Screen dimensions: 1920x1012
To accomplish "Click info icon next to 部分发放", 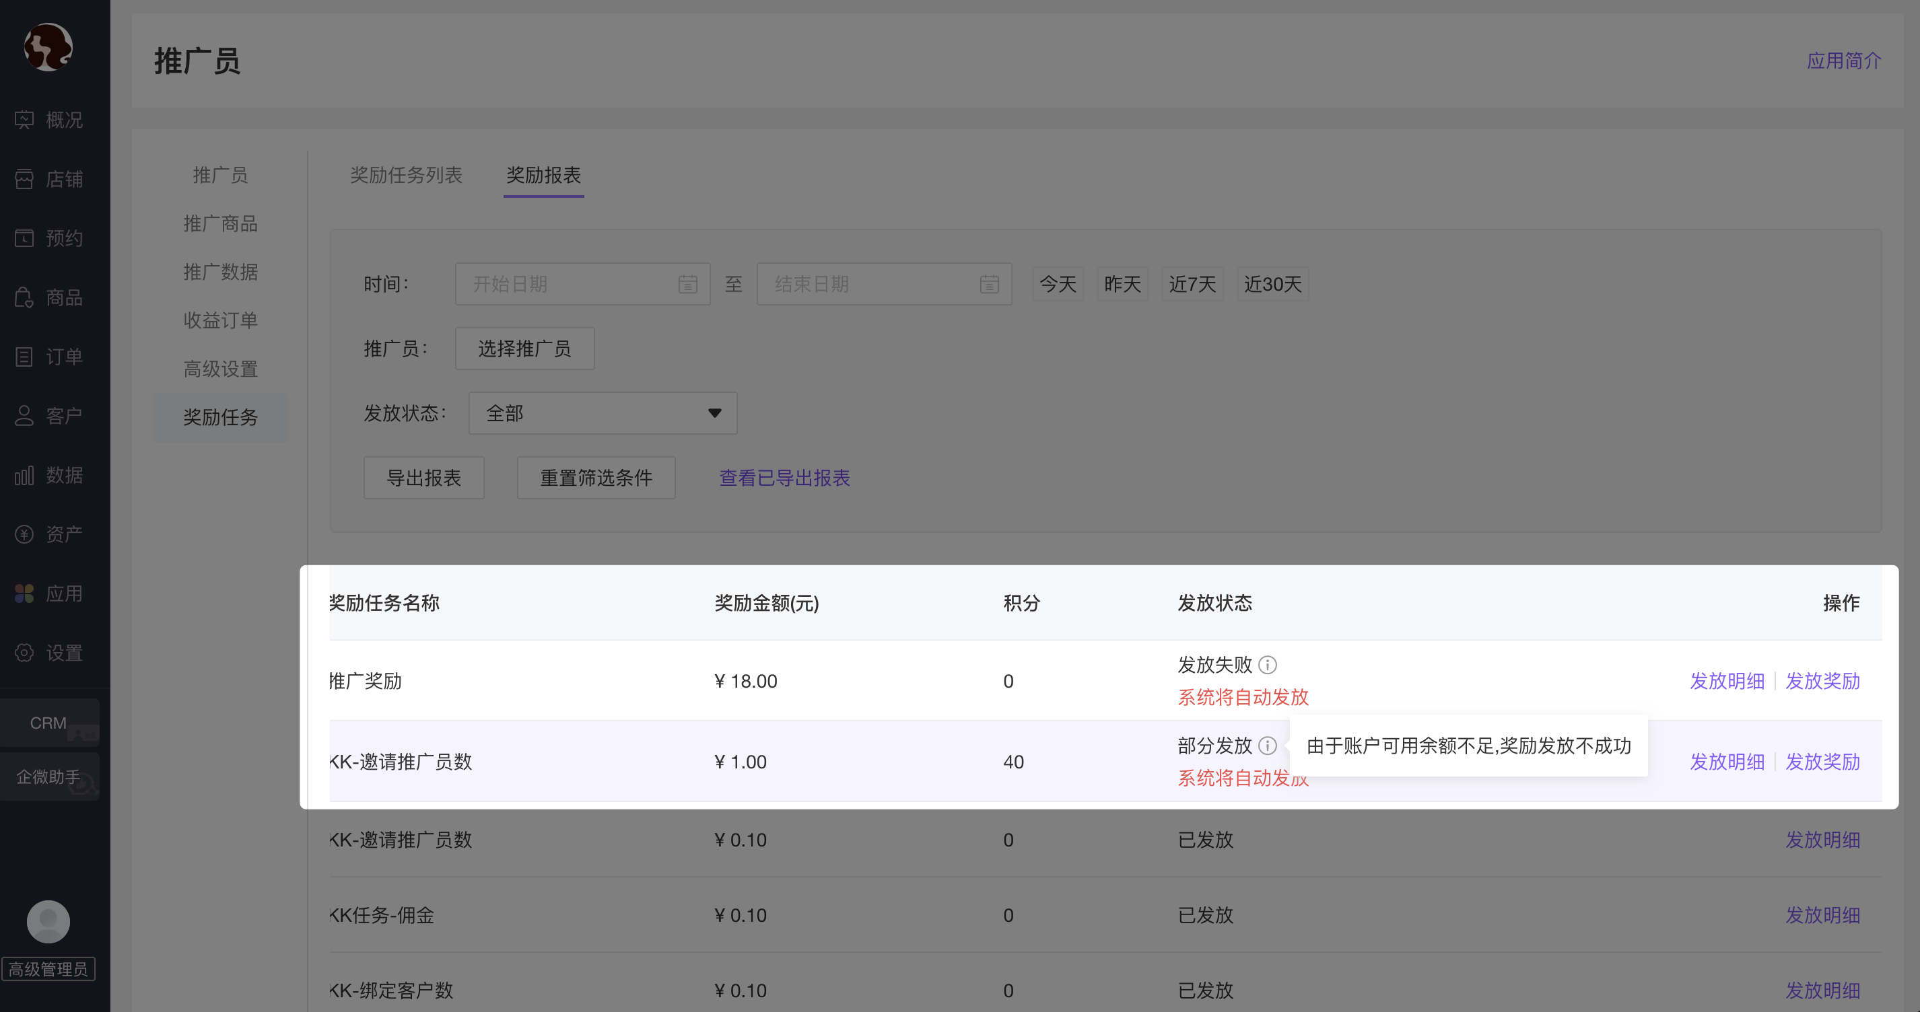I will pyautogui.click(x=1267, y=746).
